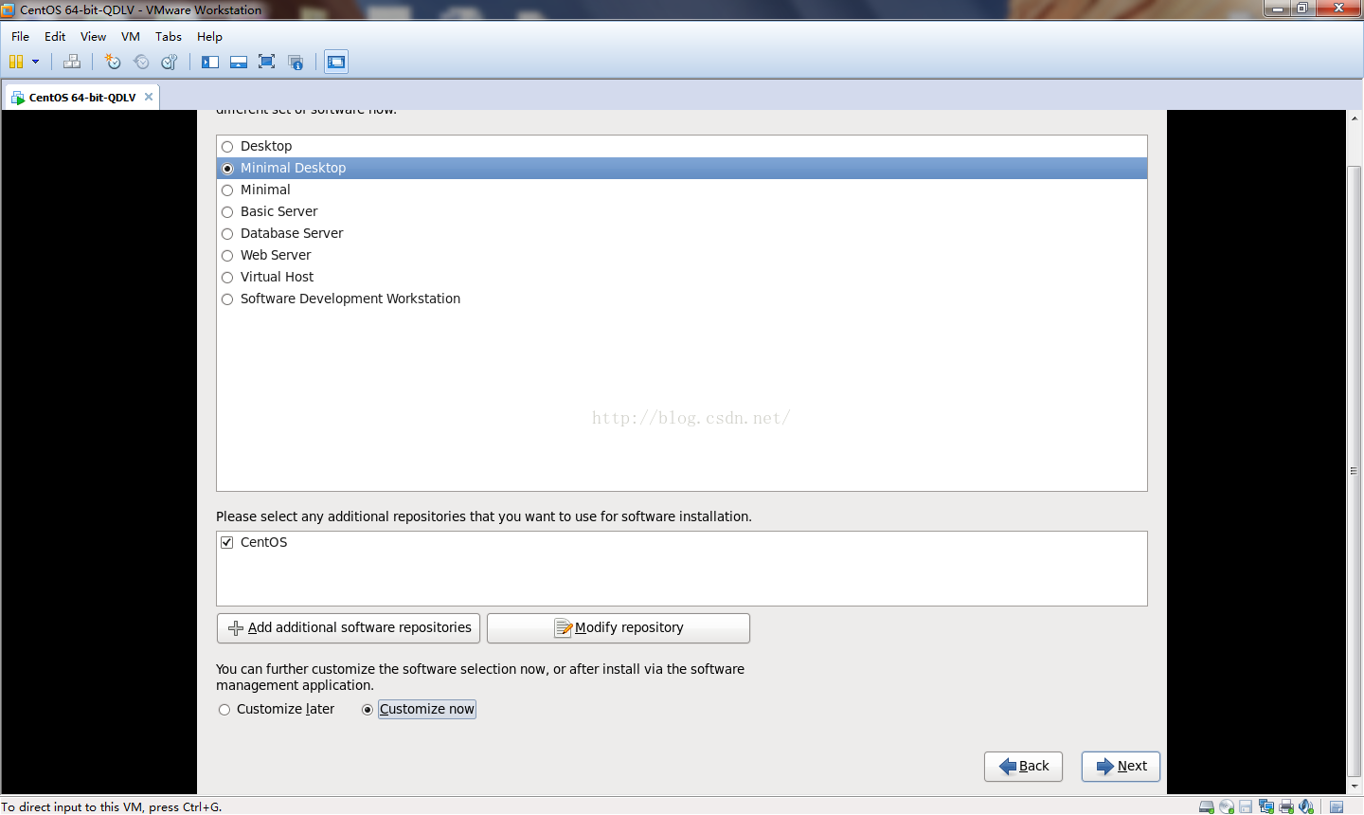Image resolution: width=1364 pixels, height=815 pixels.
Task: Switch to the CentOS 64-bit-QDLV tab
Action: tap(81, 97)
